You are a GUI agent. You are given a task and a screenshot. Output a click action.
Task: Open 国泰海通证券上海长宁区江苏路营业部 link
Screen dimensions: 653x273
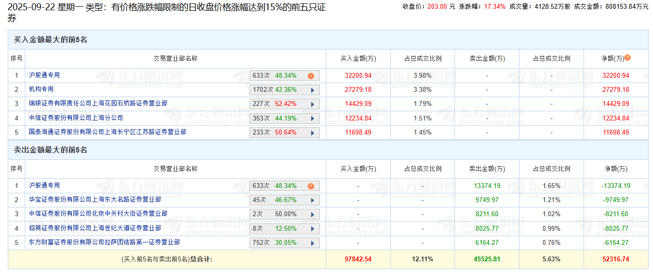[x=107, y=132]
